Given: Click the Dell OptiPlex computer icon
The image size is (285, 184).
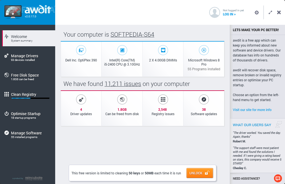Looking at the screenshot, I should (81, 50).
